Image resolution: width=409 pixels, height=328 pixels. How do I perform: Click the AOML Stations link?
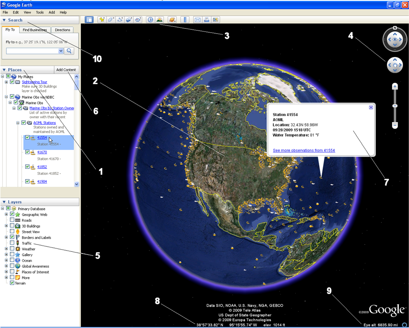[44, 123]
